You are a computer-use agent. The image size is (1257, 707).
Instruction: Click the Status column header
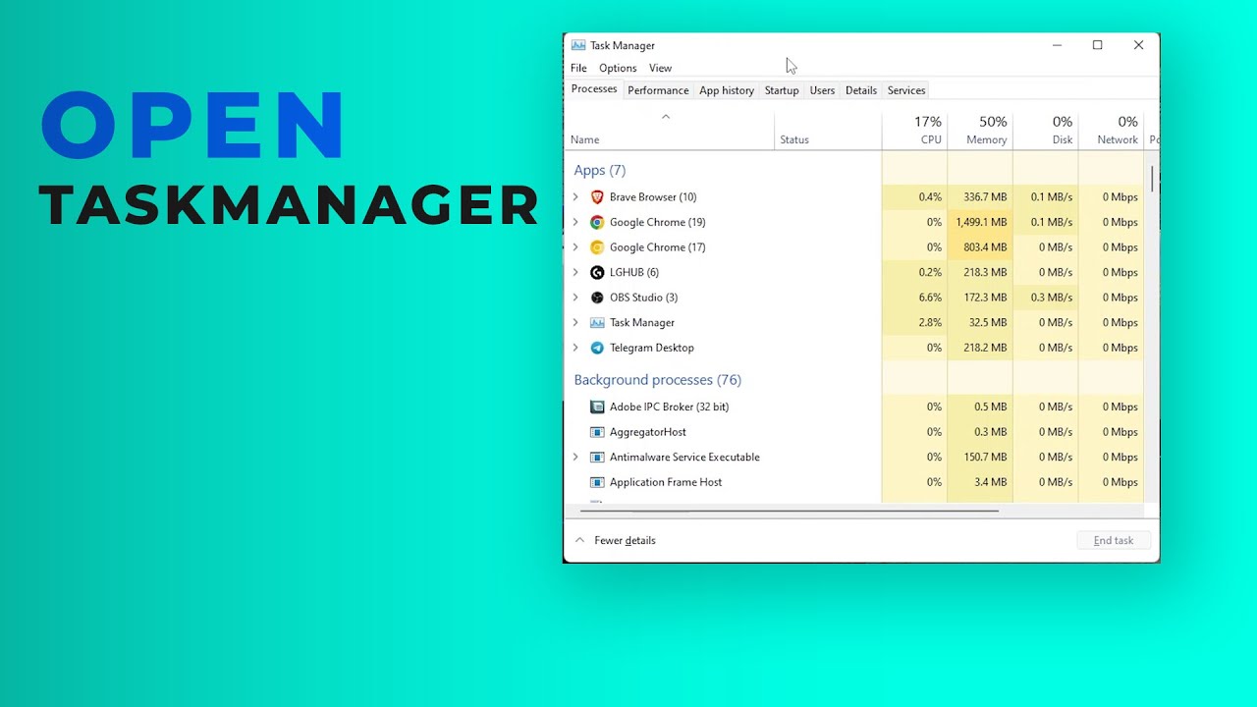(x=828, y=130)
